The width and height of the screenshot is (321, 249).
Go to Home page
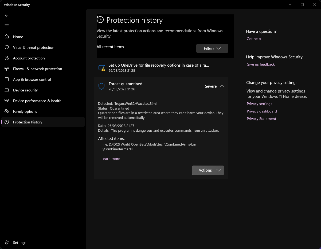[x=43, y=37]
